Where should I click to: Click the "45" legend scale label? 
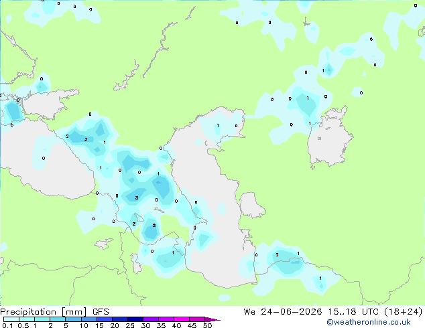click(192, 325)
